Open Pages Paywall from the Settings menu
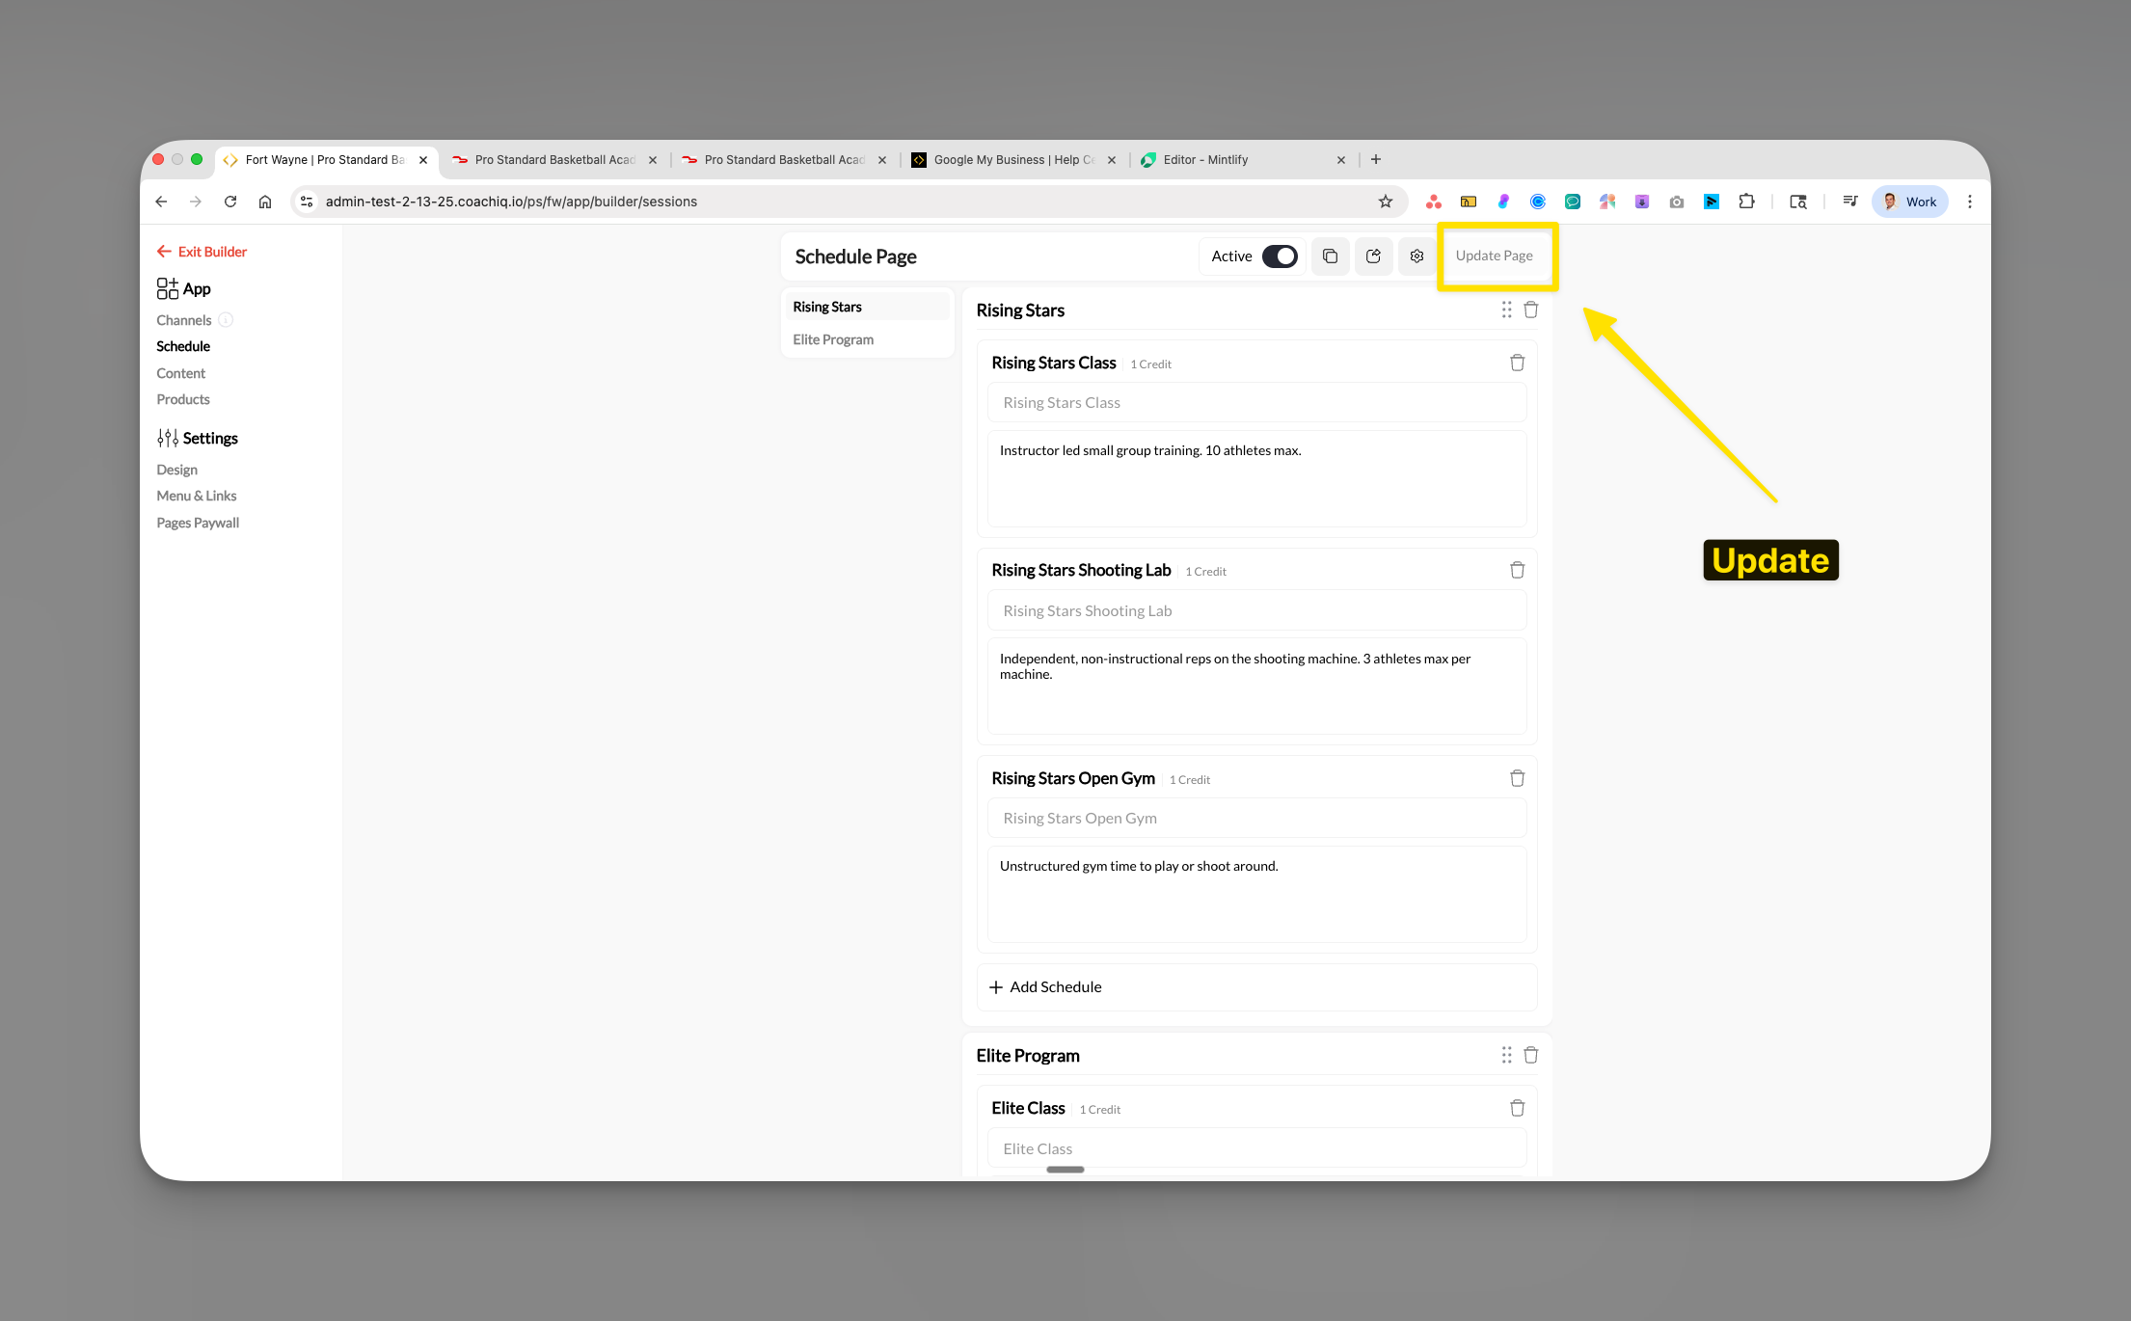 pyautogui.click(x=197, y=522)
